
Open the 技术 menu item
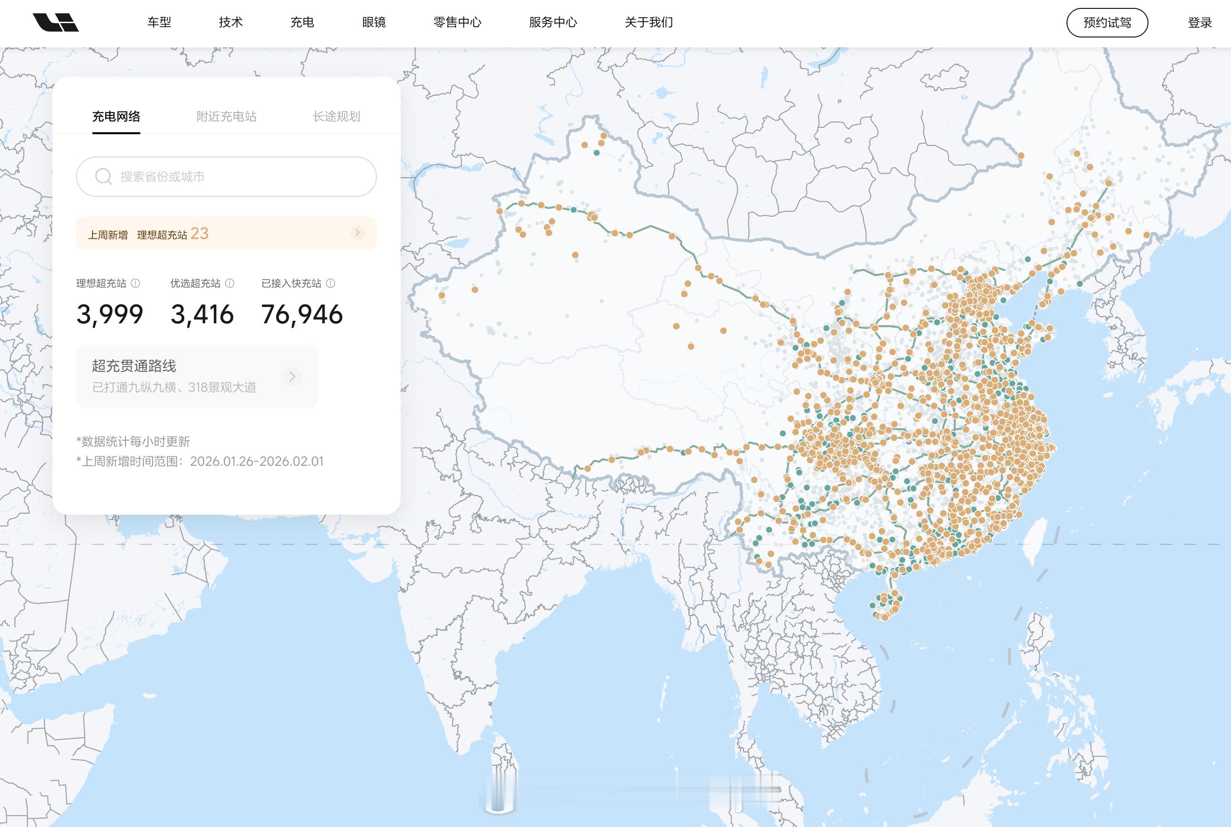(231, 23)
